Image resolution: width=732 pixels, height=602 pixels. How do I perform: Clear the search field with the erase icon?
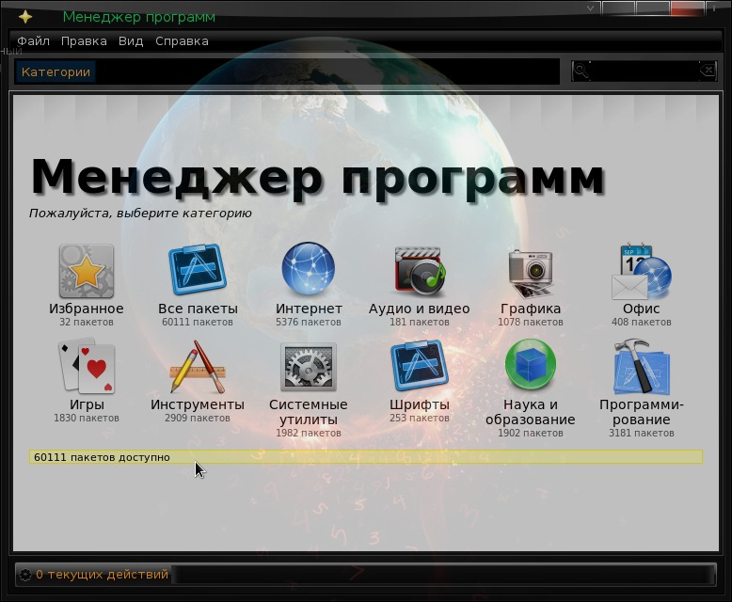click(708, 71)
